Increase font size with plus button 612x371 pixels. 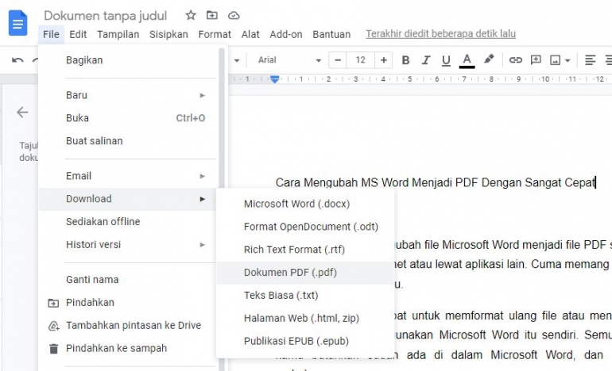click(384, 60)
